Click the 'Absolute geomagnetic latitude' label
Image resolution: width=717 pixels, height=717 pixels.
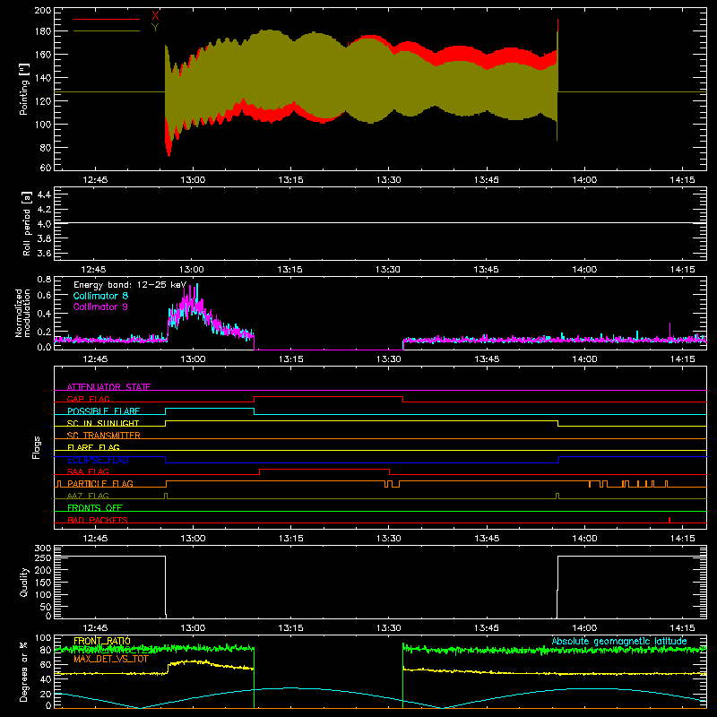619,641
